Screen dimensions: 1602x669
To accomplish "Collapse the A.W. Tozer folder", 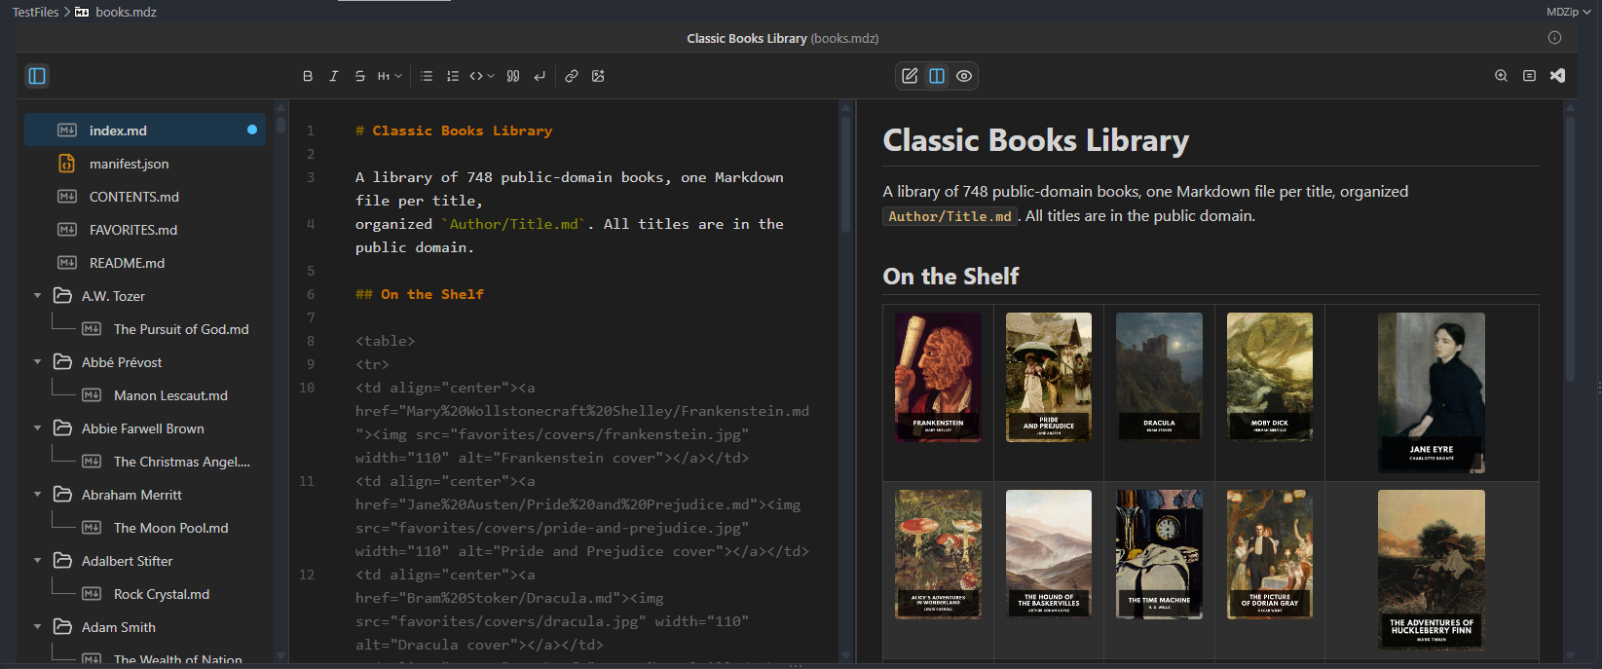I will (x=38, y=296).
